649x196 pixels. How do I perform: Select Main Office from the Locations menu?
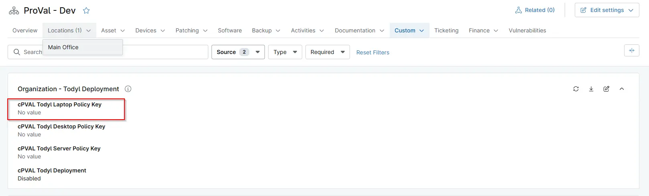pyautogui.click(x=83, y=47)
